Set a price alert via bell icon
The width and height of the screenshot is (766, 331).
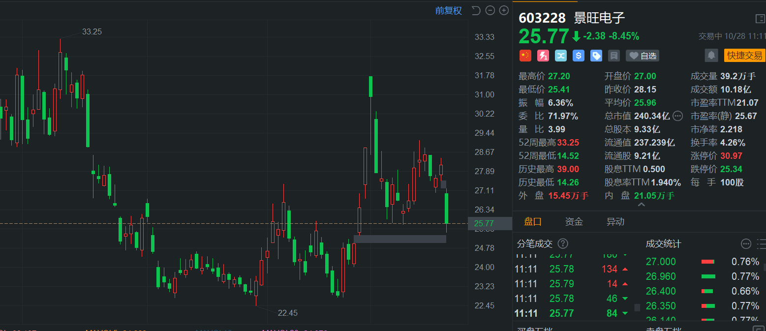click(711, 55)
